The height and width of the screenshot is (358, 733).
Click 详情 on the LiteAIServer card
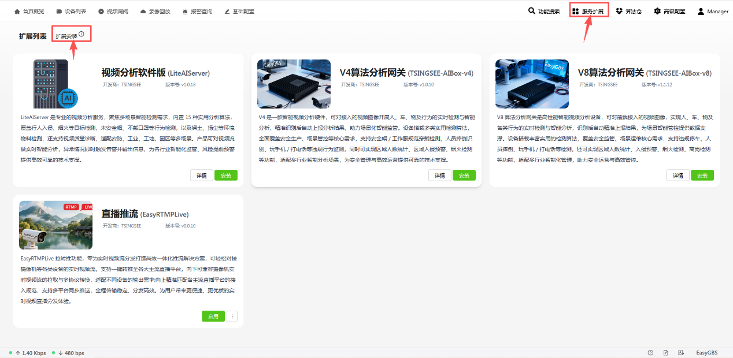(201, 176)
